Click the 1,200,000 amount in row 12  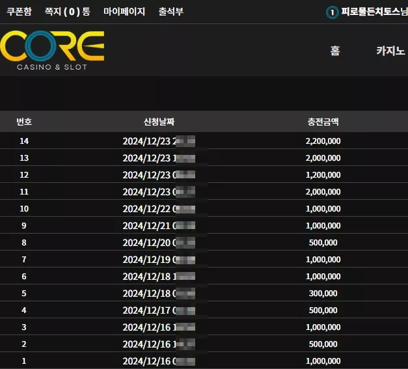tap(323, 174)
